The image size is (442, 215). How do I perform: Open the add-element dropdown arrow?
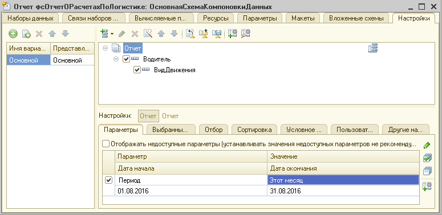[112, 34]
